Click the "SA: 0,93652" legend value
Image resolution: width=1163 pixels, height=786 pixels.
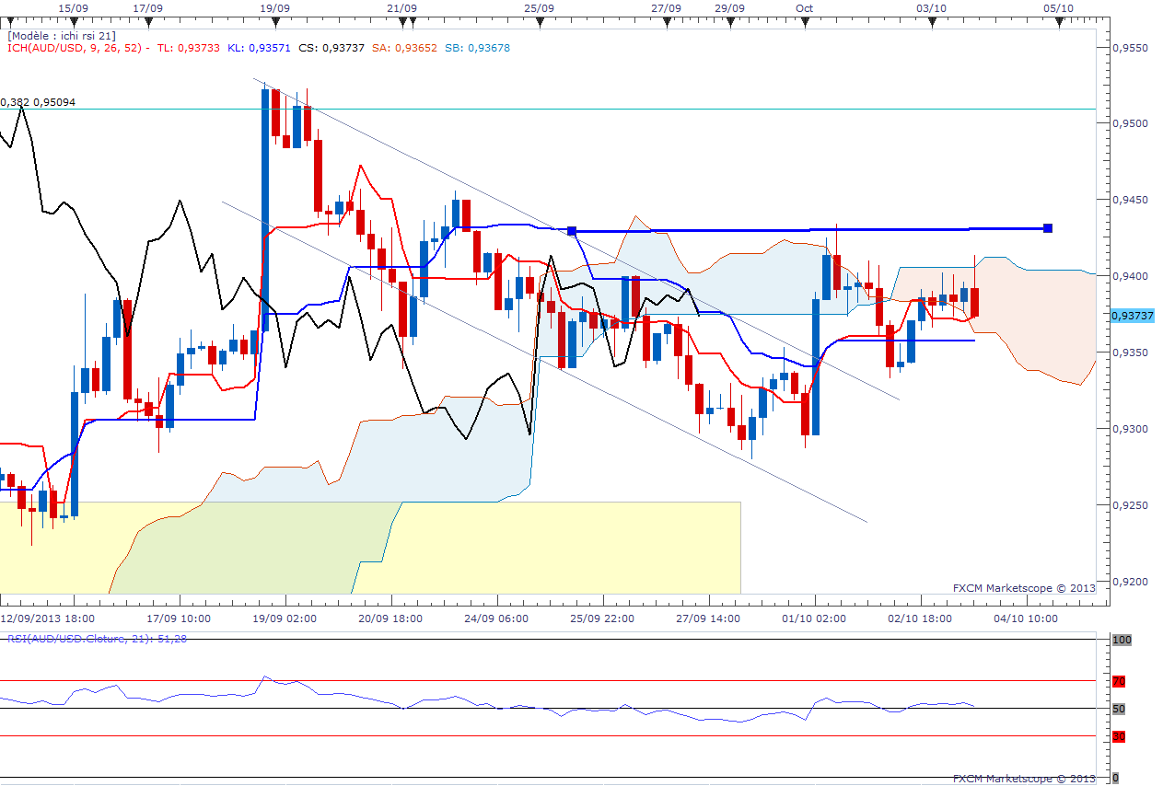click(x=403, y=48)
